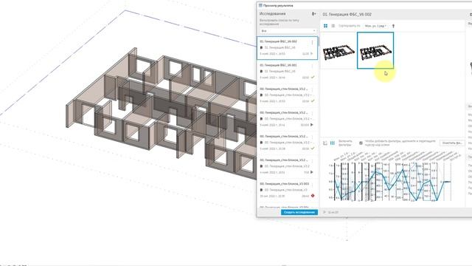472x266 pixels.
Task: Click the blue Создать исследование button
Action: pos(299,212)
